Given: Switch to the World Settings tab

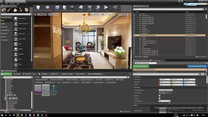Looking at the screenshot, I should pos(156,60).
